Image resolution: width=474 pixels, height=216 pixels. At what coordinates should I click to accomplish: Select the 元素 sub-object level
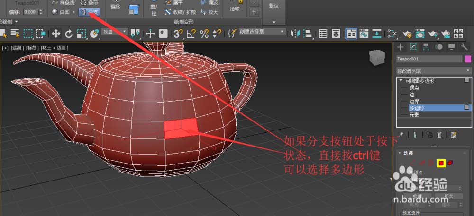(x=414, y=114)
